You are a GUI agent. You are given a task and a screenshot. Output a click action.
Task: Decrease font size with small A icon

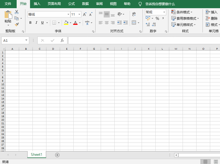pyautogui.click(x=91, y=14)
